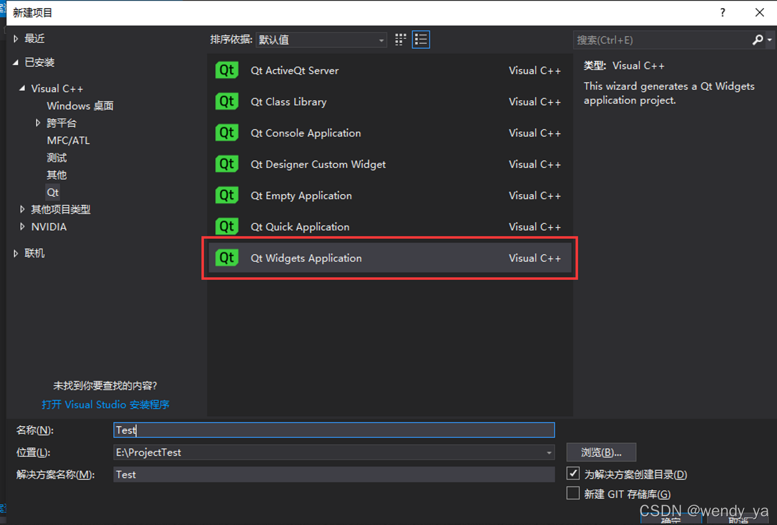Click the Qt Designer Custom Widget icon
The height and width of the screenshot is (525, 777).
coord(227,164)
